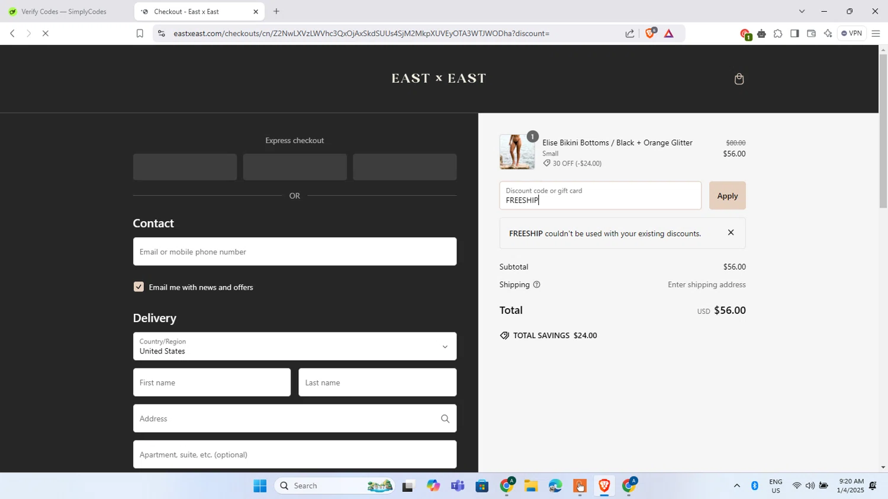The width and height of the screenshot is (888, 499).
Task: Select the first express checkout button
Action: (185, 167)
